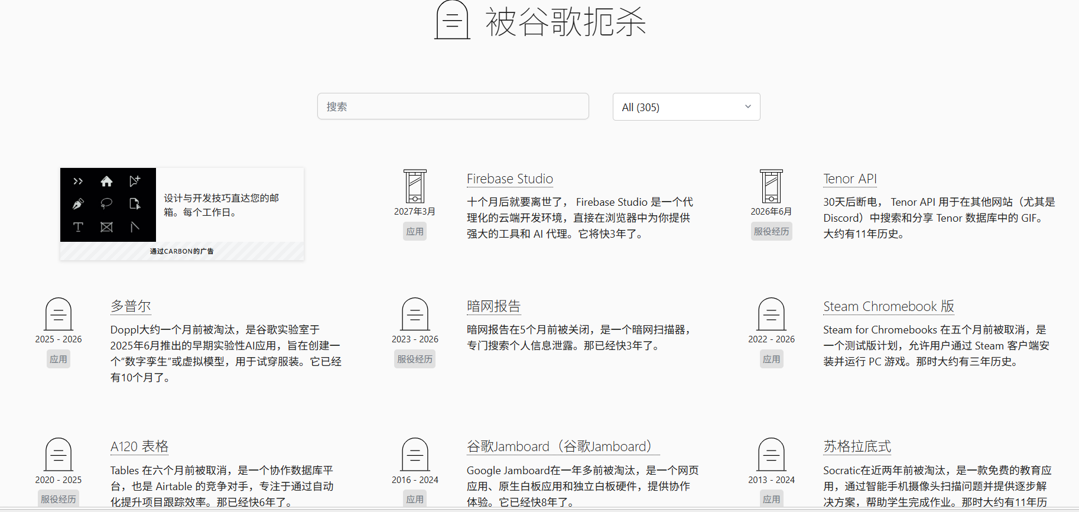Viewport: 1079px width, 512px height.
Task: Click the 2022 - 2026 date range for Steam Chromebook
Action: [771, 339]
